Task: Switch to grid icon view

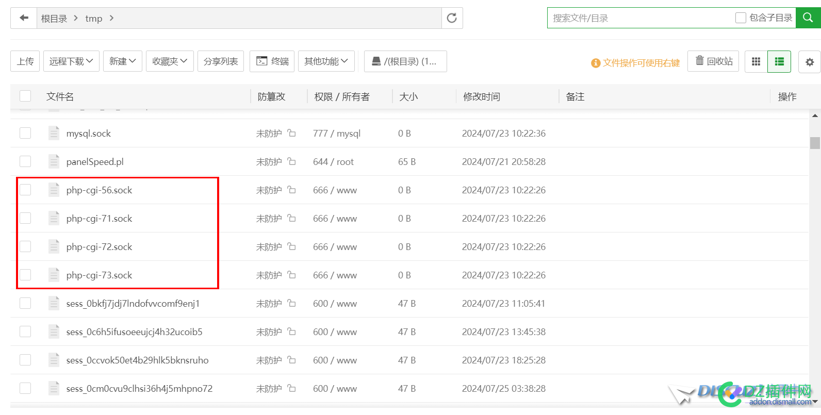Action: [756, 62]
